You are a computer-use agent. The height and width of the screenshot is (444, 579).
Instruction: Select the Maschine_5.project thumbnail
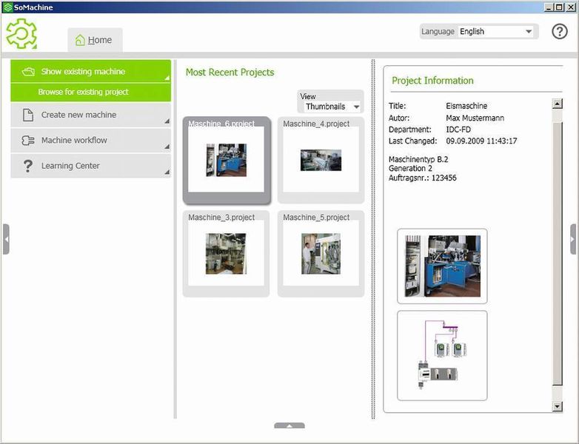[321, 254]
